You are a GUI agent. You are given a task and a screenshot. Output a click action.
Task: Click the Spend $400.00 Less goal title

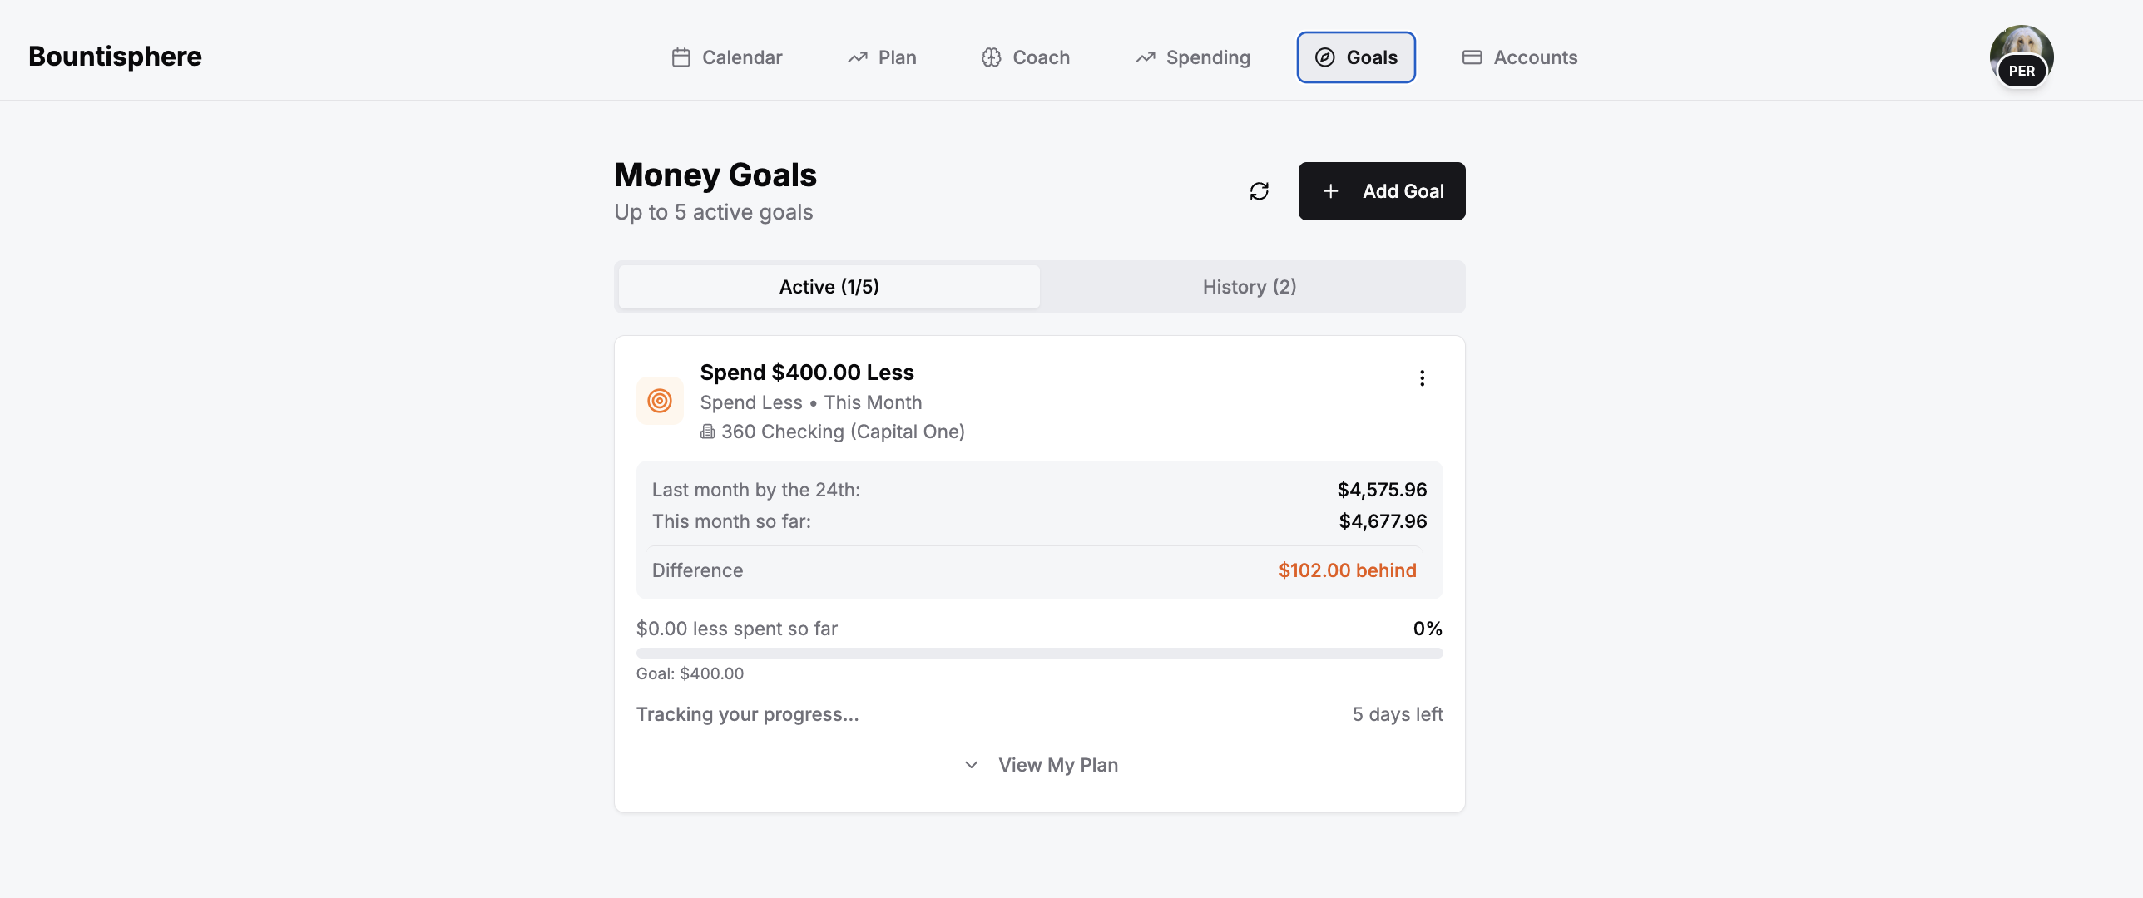coord(806,373)
